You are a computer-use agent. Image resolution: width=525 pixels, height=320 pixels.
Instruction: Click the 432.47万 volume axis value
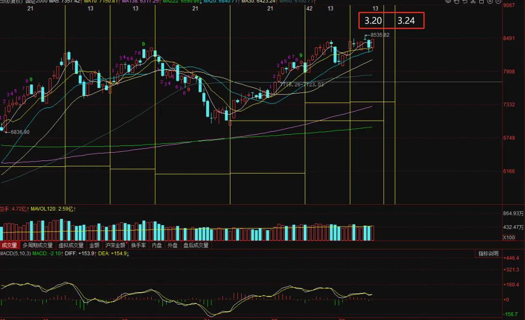click(x=513, y=227)
